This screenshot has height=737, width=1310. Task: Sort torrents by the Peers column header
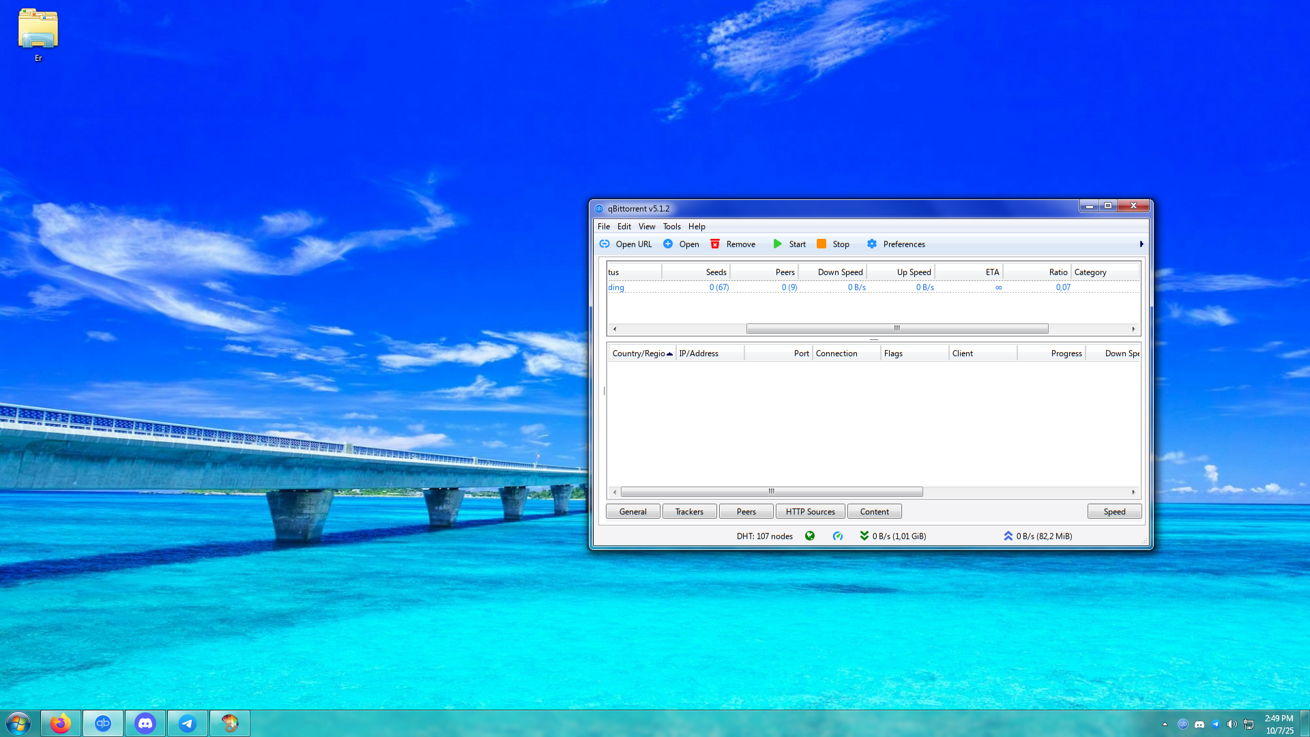[764, 272]
